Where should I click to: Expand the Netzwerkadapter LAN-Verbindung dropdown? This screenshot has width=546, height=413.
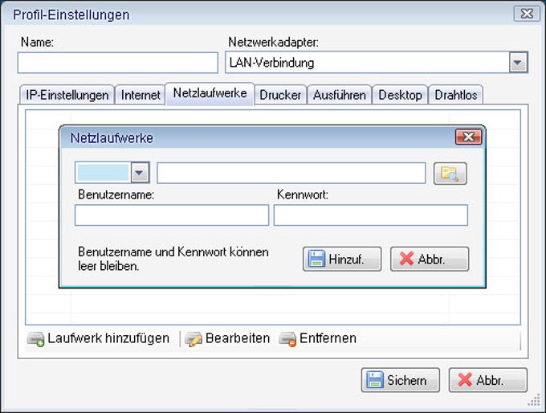(x=518, y=63)
